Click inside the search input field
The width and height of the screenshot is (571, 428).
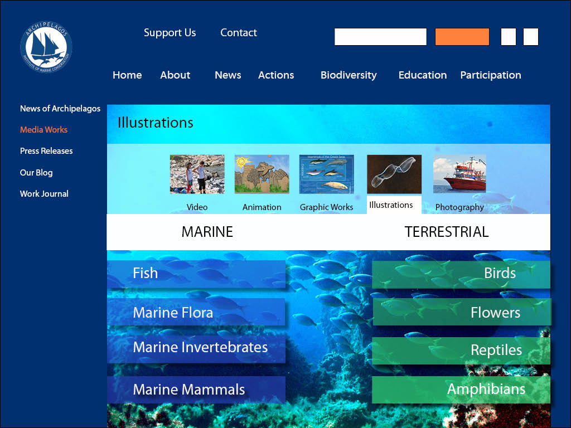(x=380, y=37)
